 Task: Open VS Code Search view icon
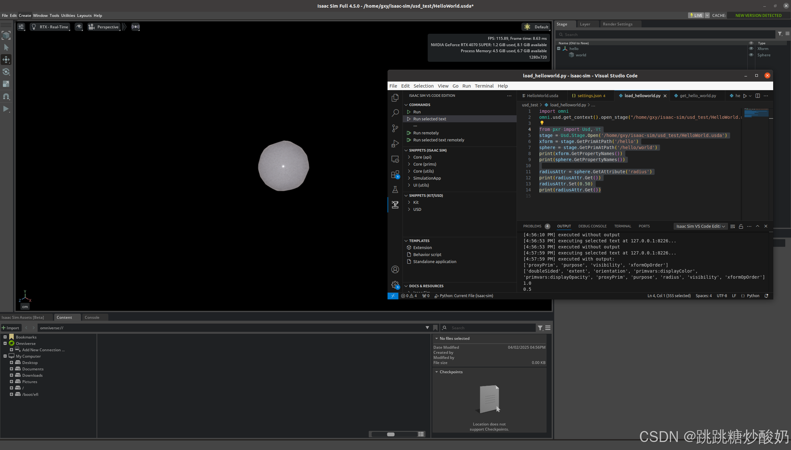click(x=395, y=113)
